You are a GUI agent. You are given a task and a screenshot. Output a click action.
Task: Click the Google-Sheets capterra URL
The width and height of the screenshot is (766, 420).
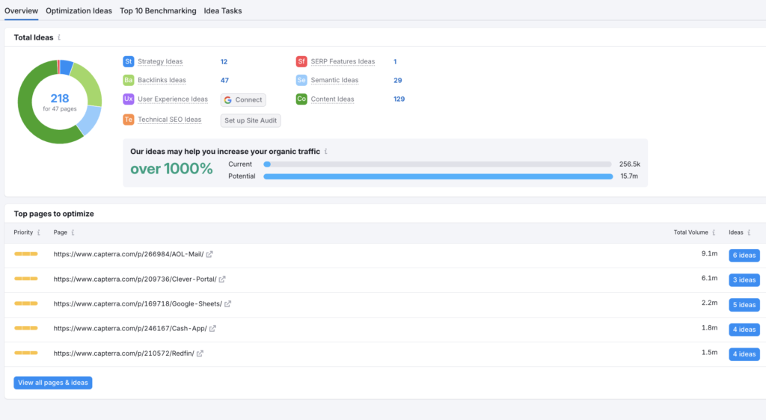coord(138,304)
